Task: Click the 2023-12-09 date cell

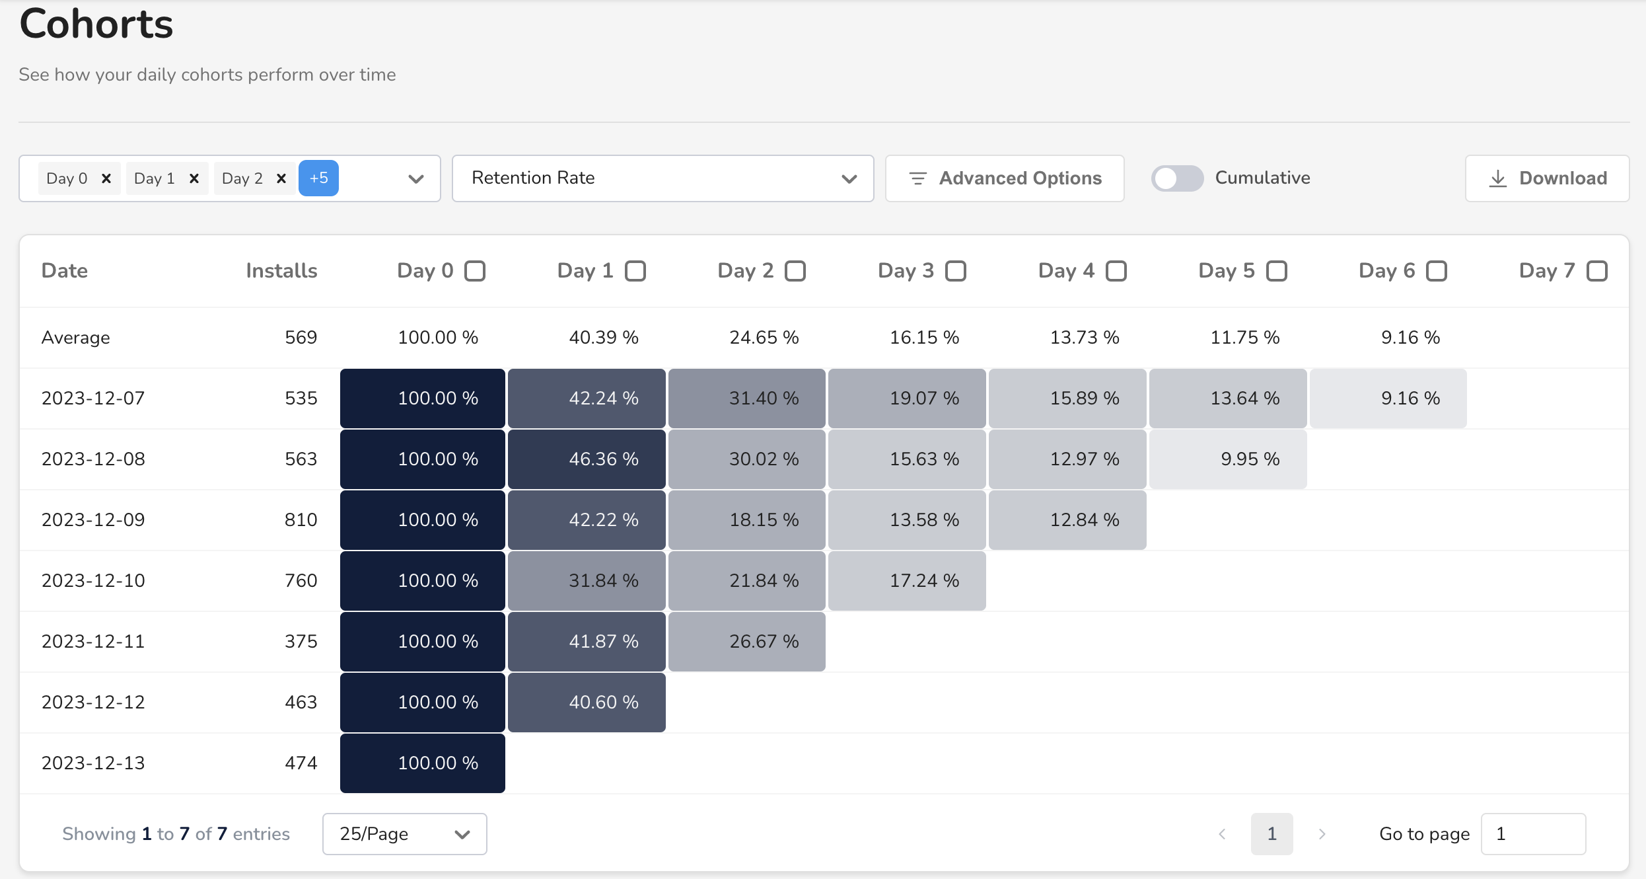Action: pos(93,520)
